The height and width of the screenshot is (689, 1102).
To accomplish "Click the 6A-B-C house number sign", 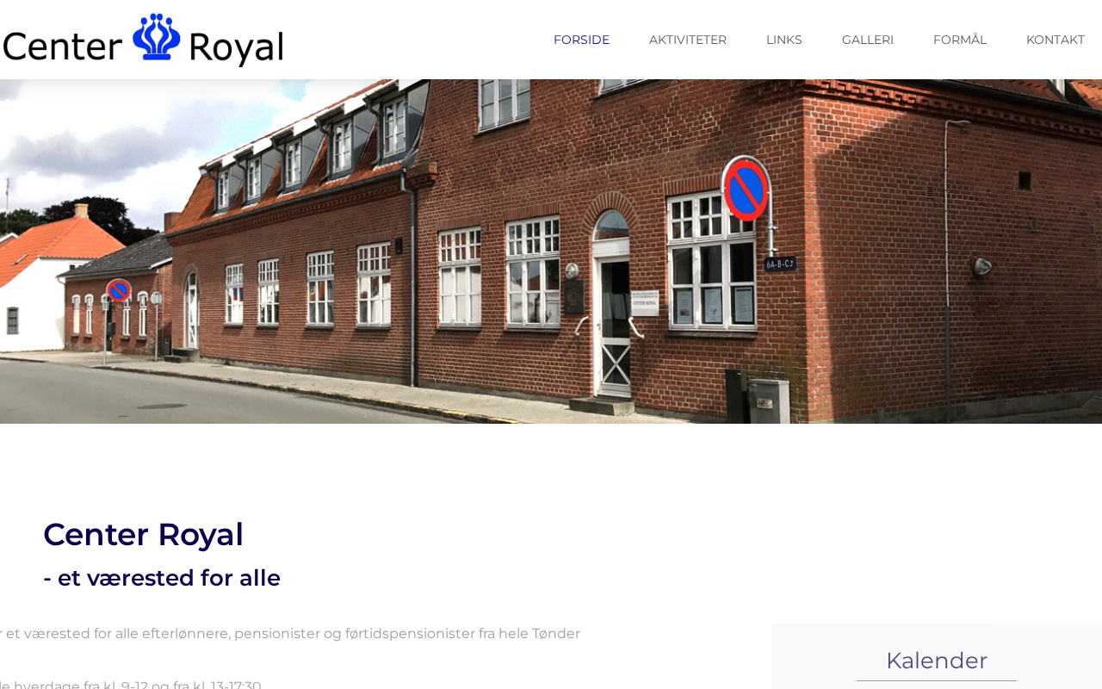I will pyautogui.click(x=780, y=264).
